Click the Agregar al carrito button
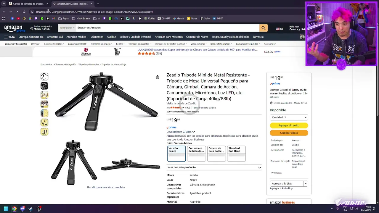379x213 pixels. pyautogui.click(x=289, y=125)
